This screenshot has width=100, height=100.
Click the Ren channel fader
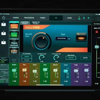(x=24, y=70)
